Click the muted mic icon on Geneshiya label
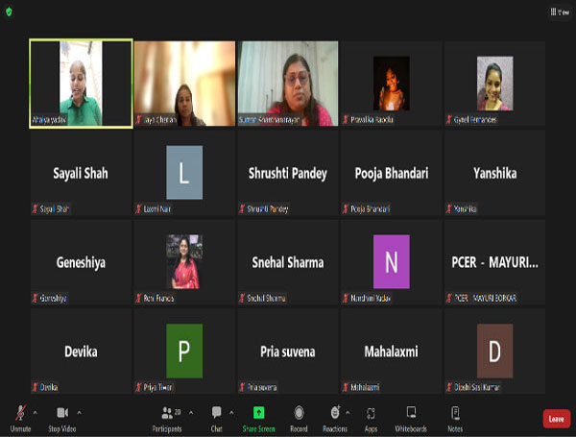576x437 pixels. point(36,298)
